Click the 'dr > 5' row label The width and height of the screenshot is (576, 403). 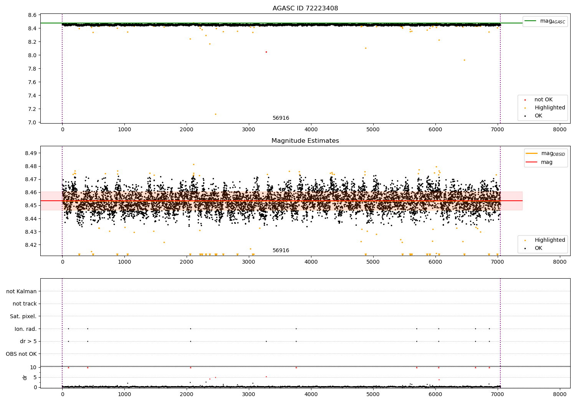tap(28, 342)
